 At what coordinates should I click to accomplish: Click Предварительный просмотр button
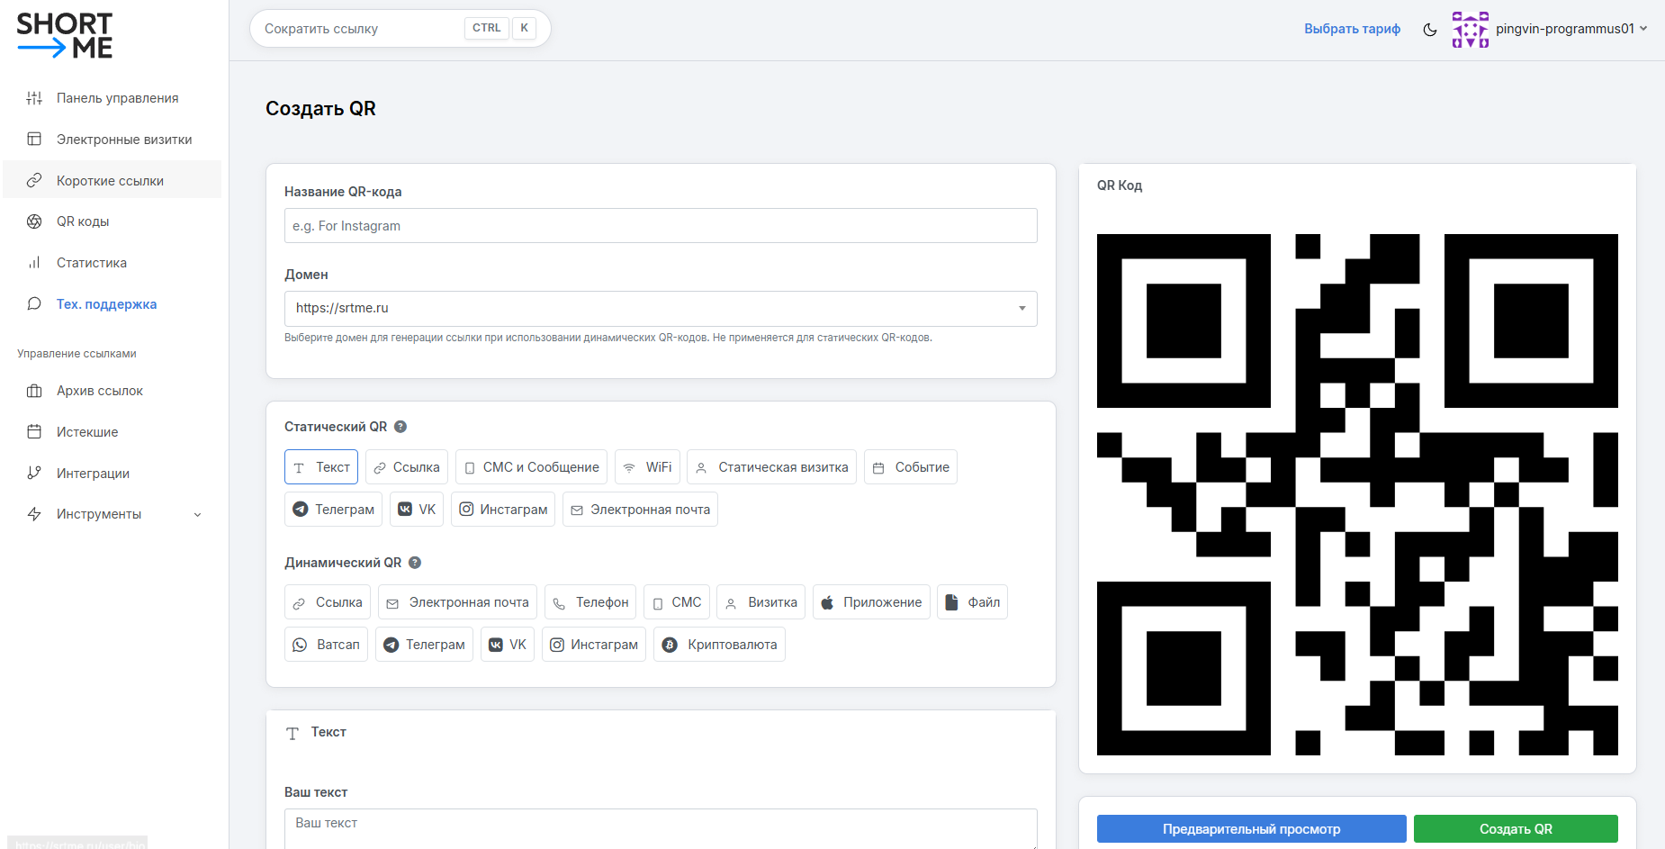coord(1251,829)
